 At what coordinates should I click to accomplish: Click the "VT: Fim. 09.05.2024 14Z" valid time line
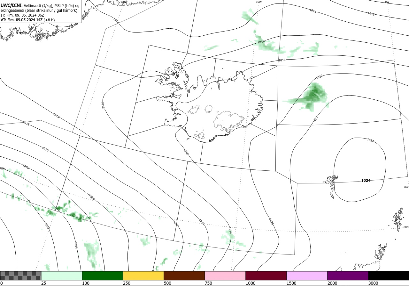click(x=22, y=20)
